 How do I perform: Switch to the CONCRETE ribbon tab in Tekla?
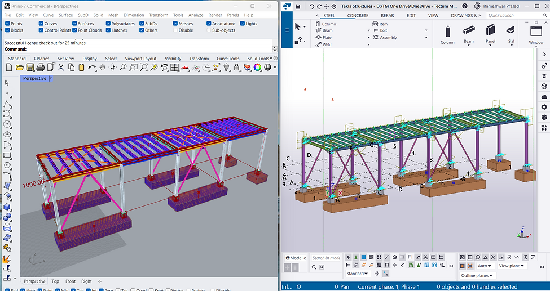[x=358, y=15]
